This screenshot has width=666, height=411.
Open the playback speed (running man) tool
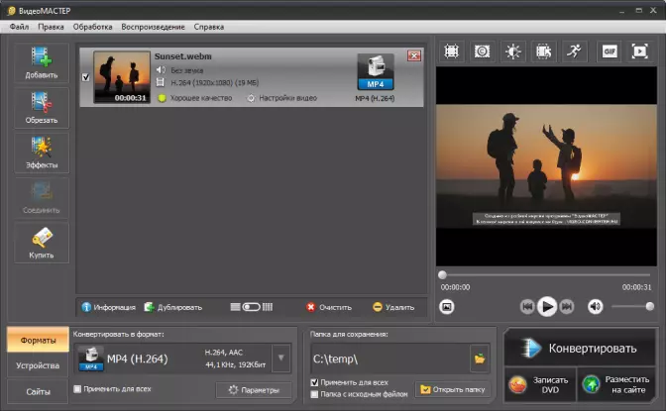pos(576,51)
